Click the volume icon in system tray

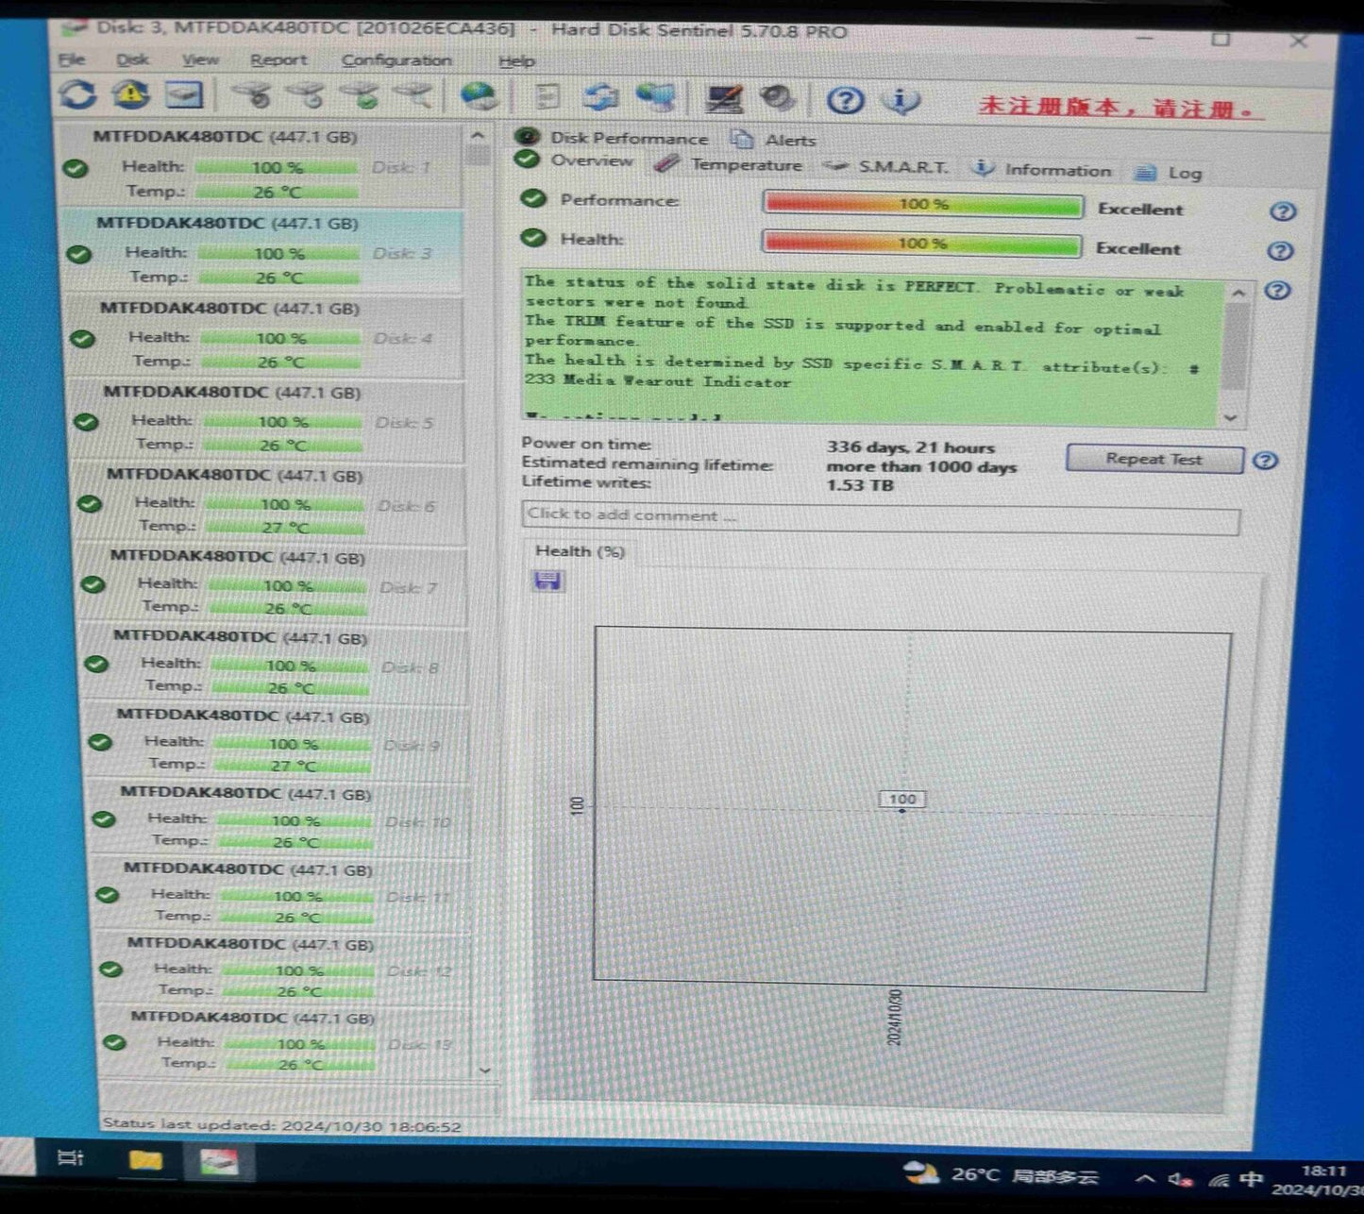pos(1180,1178)
